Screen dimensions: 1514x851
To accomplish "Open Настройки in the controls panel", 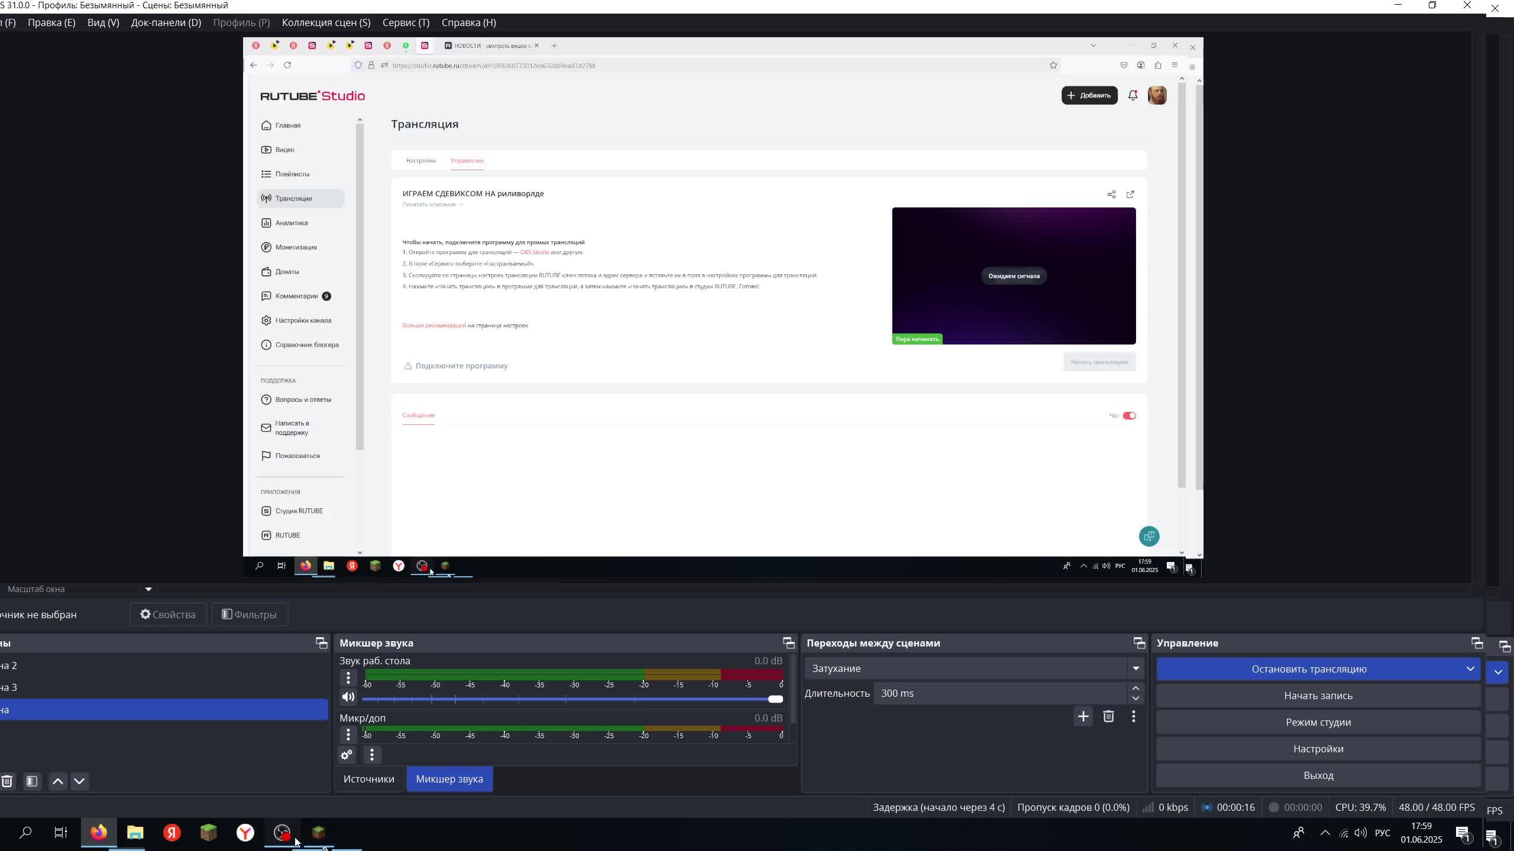I will click(1318, 749).
